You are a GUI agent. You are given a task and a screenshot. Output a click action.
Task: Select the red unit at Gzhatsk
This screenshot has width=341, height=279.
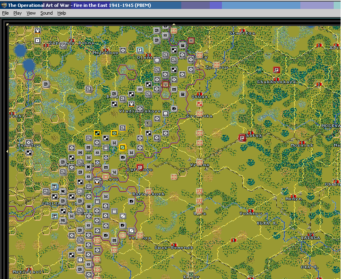coord(242,138)
